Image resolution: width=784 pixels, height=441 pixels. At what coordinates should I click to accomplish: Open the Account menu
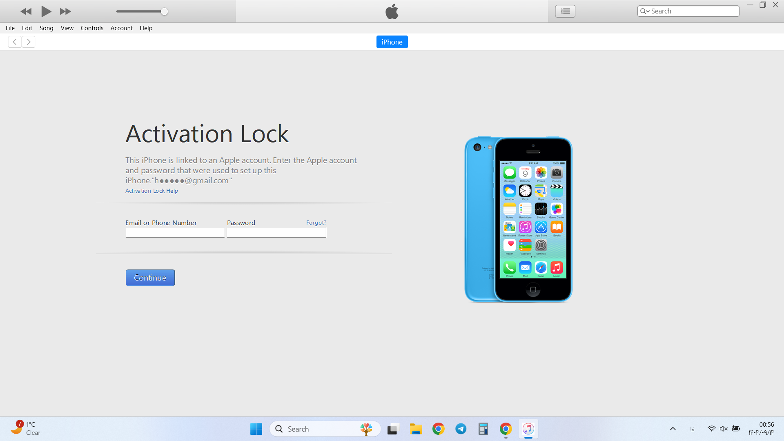coord(122,28)
